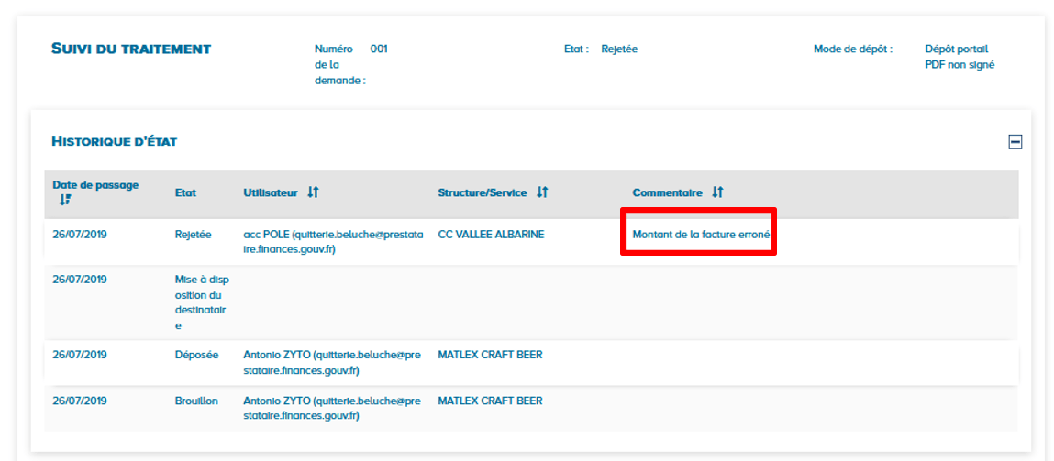Click MATLEX CRAFT BEER in Brouillon row
Screen dimensions: 1054x461
pos(490,401)
